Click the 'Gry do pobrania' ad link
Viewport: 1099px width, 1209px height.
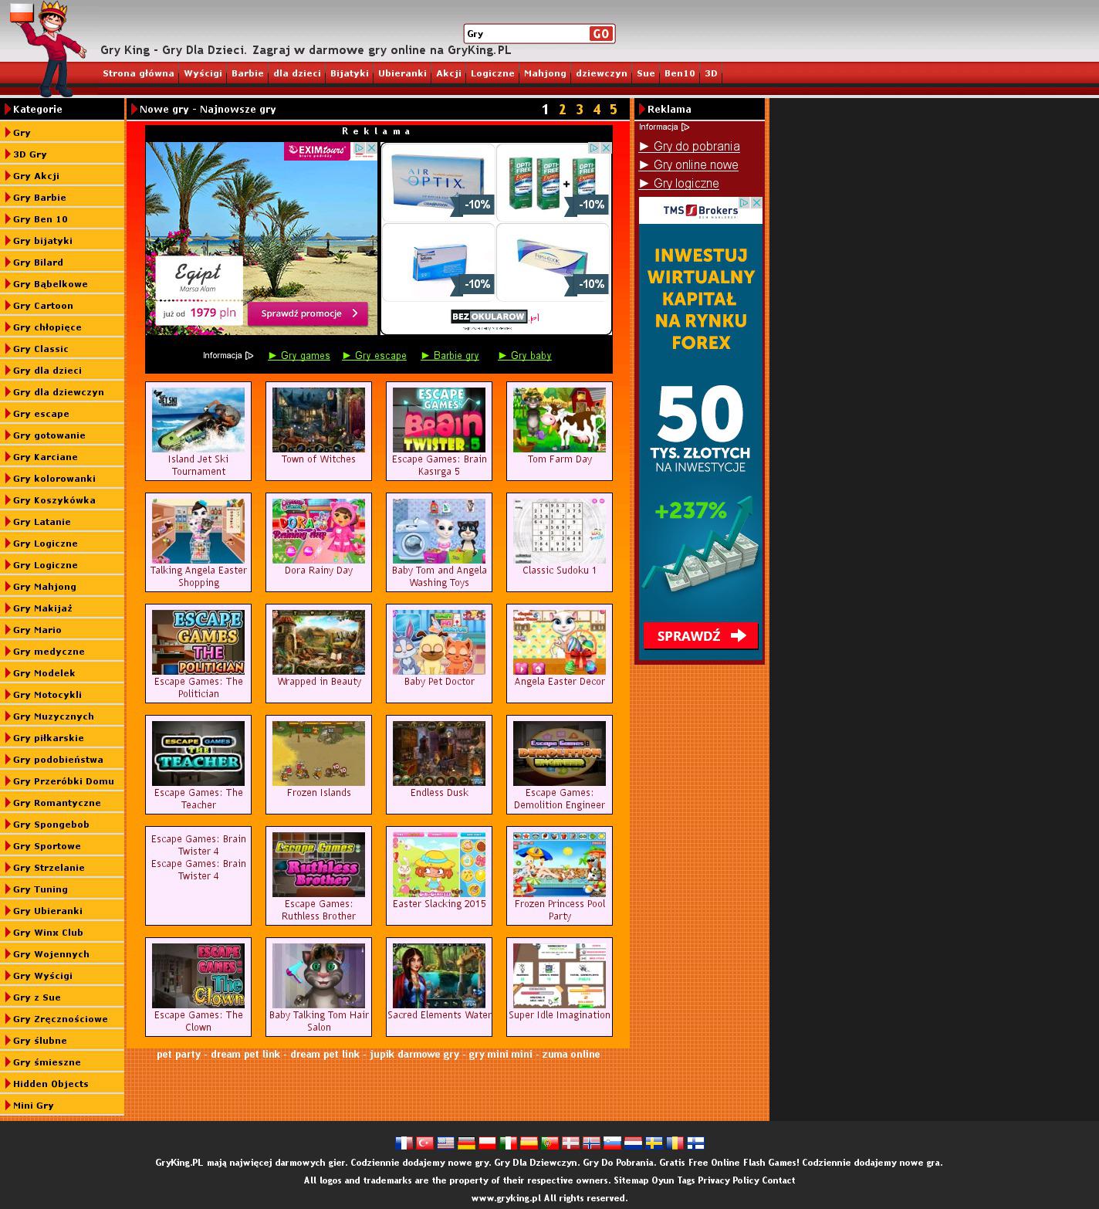pos(696,147)
